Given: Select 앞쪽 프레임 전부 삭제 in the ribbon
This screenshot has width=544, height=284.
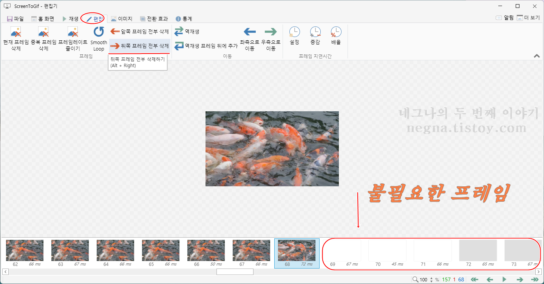Looking at the screenshot, I should click(139, 32).
